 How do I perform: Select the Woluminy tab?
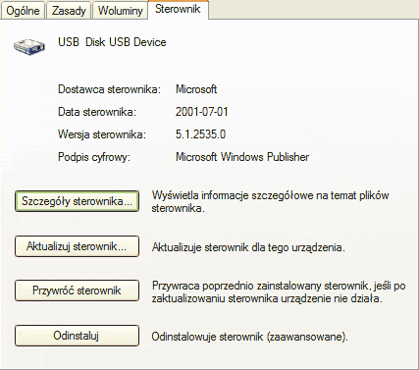pyautogui.click(x=120, y=11)
